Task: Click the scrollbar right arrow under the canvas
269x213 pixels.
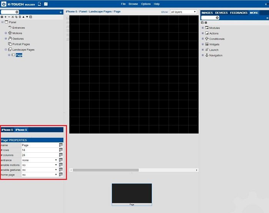Action: (197, 170)
